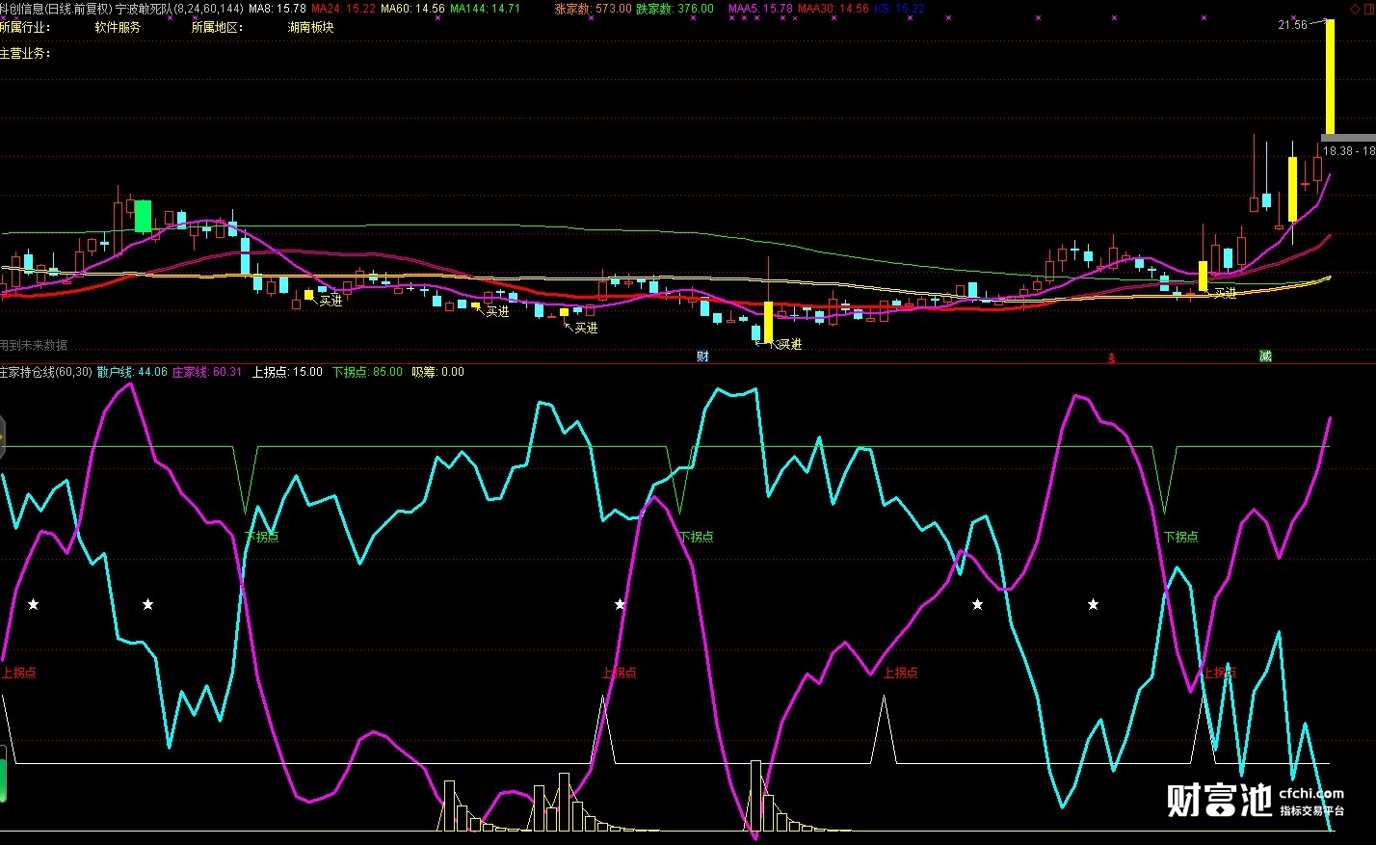This screenshot has height=845, width=1376.
Task: Click the 吸筹: 0.00 readout
Action: [x=437, y=372]
